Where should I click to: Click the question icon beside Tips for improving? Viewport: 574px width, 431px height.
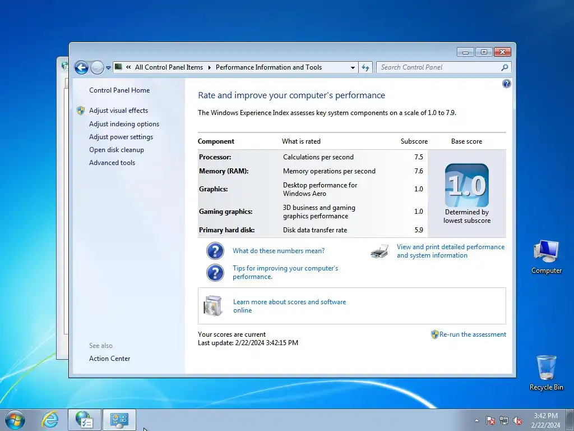(215, 273)
